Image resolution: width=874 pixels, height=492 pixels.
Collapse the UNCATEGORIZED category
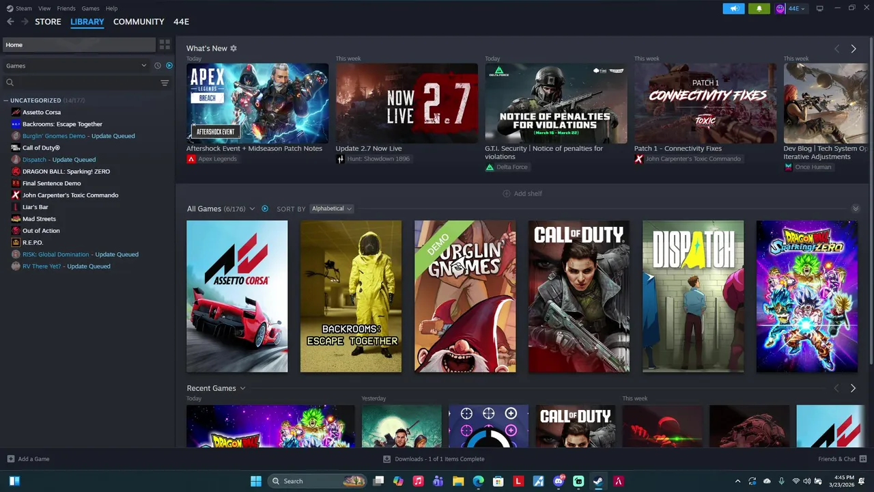[x=6, y=100]
